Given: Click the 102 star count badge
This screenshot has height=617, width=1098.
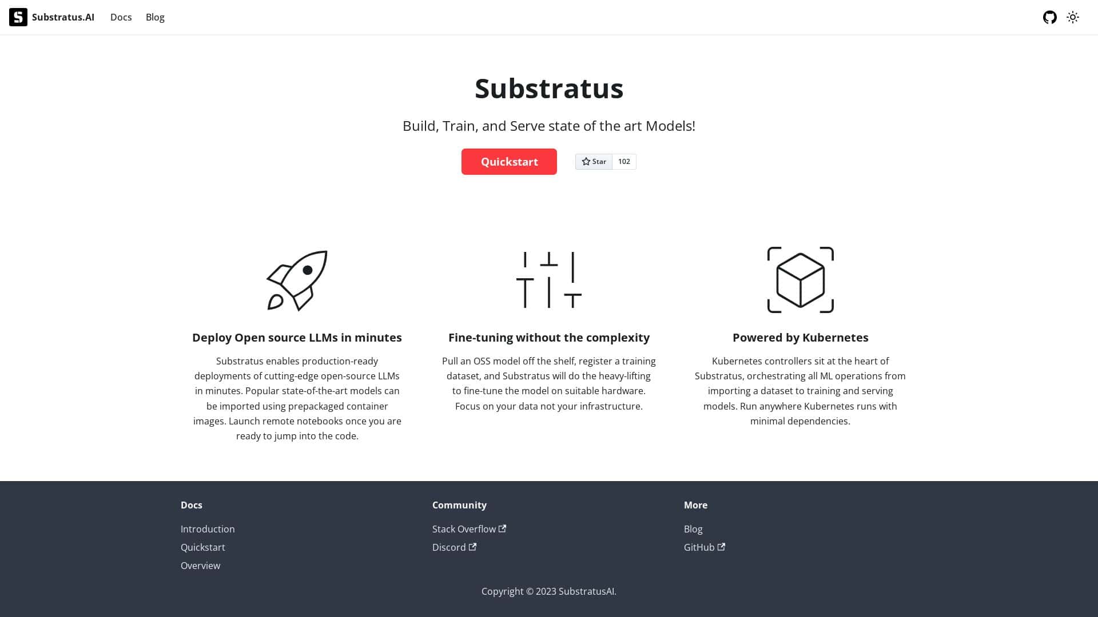Looking at the screenshot, I should click(623, 162).
